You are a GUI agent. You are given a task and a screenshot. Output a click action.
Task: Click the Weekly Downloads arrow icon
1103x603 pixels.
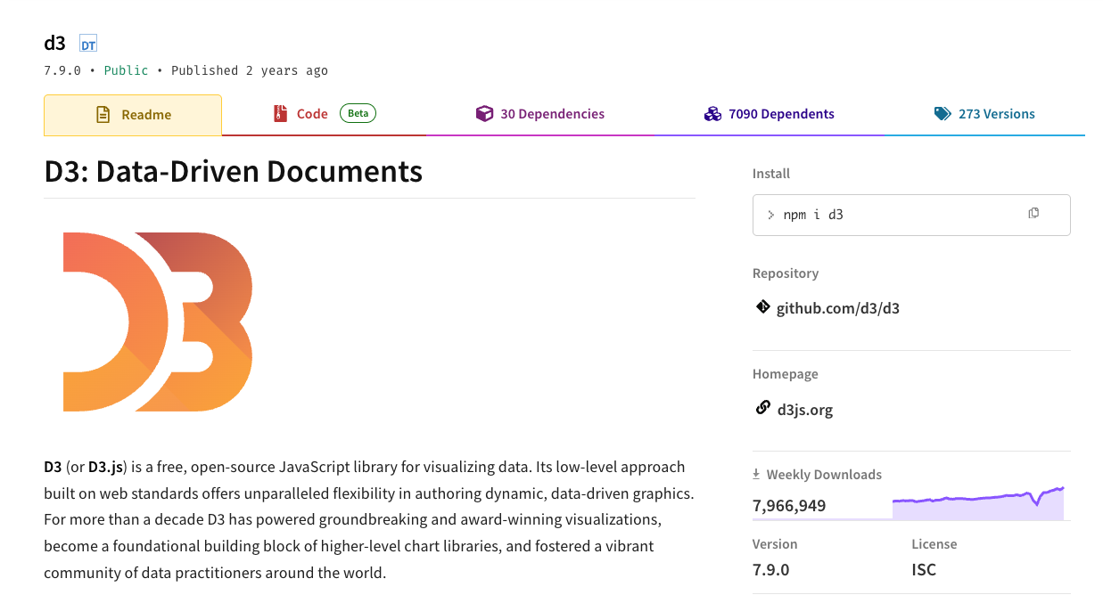[x=757, y=475]
